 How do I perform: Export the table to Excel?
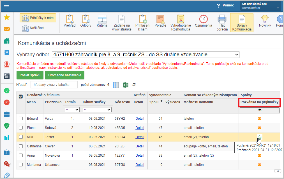(x=126, y=85)
